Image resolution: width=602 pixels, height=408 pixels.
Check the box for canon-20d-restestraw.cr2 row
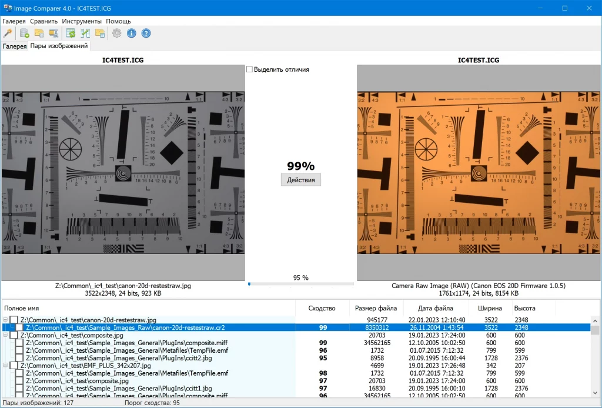pyautogui.click(x=19, y=327)
